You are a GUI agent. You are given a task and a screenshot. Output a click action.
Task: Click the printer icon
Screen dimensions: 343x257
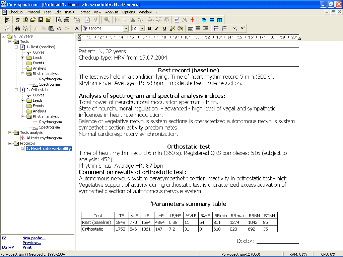click(67, 20)
